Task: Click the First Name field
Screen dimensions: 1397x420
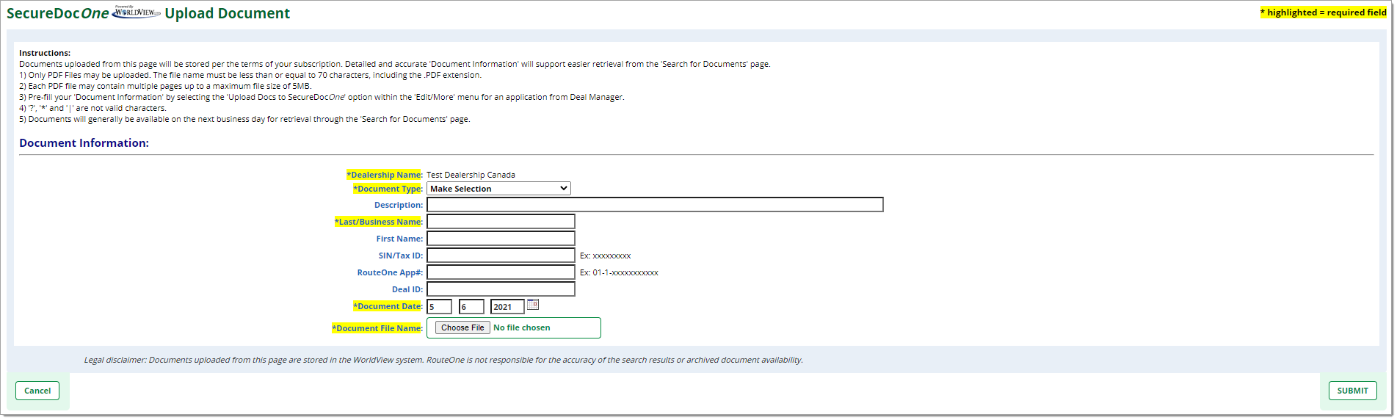Action: coord(501,239)
